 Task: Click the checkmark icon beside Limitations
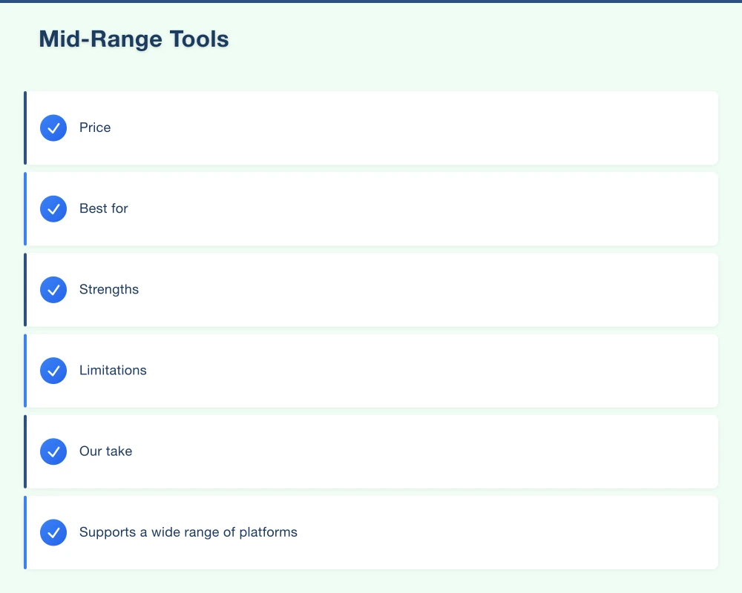click(x=53, y=370)
